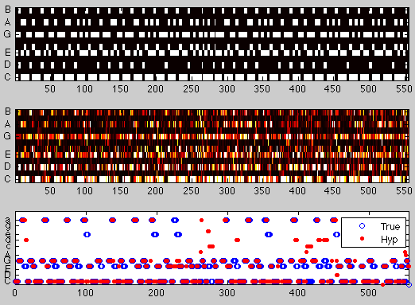Click row label B of the black-and-white plot
The image size is (415, 305).
coord(8,10)
